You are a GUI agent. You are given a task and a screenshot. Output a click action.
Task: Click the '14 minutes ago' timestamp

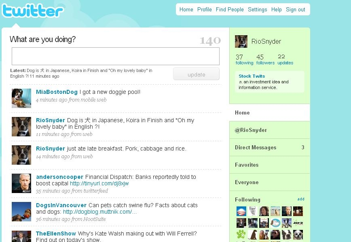(53, 157)
